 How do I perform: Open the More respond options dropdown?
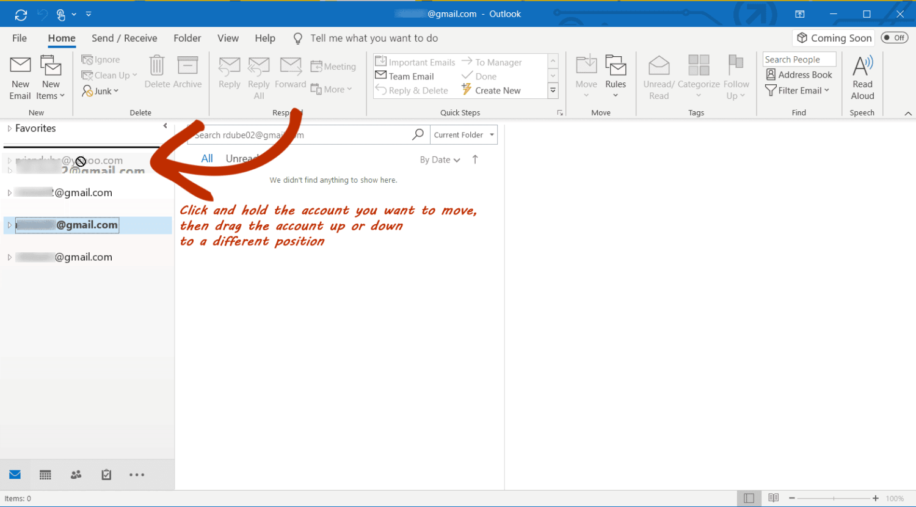coord(332,89)
